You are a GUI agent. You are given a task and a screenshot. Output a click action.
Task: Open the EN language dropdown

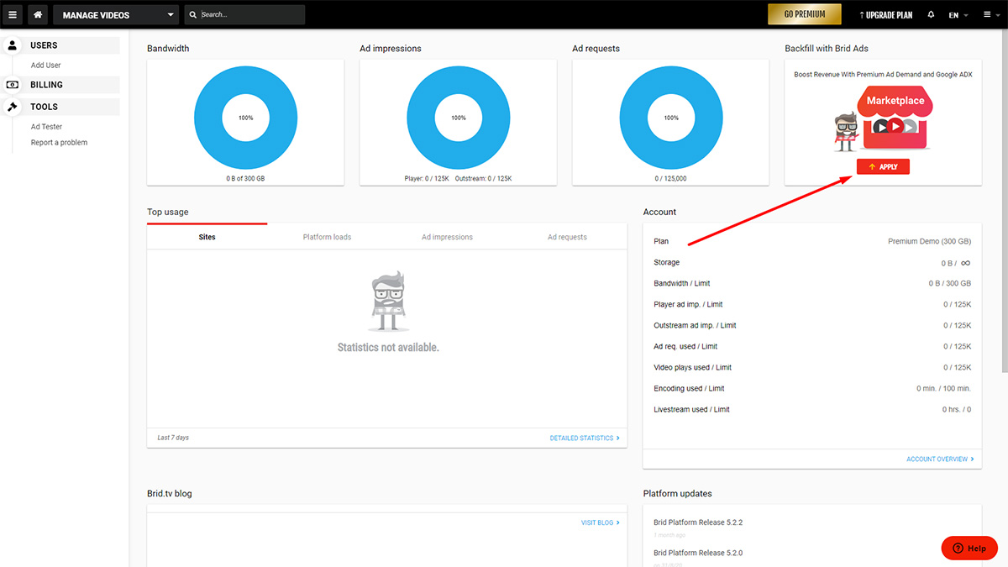[x=958, y=15]
